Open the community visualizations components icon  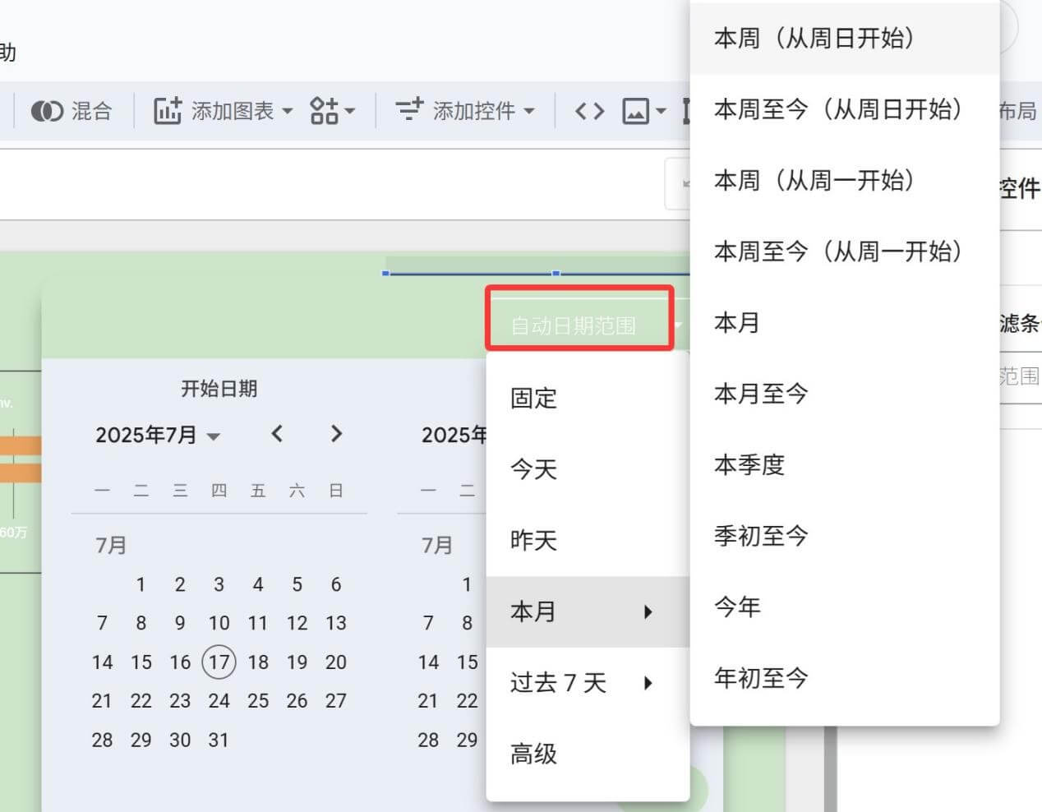click(x=324, y=111)
